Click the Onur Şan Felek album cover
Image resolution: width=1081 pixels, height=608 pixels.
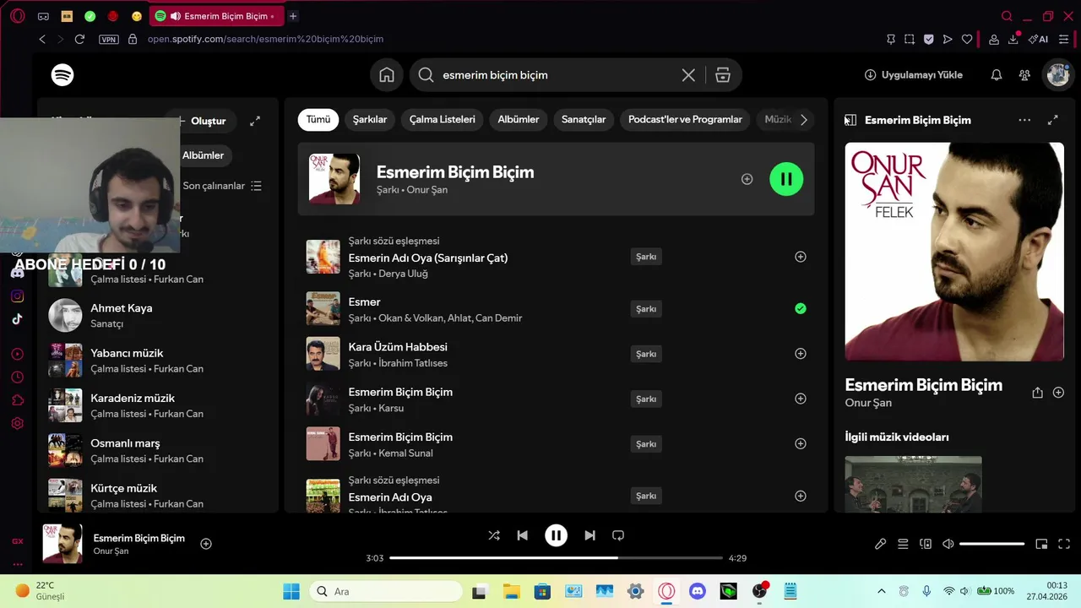click(954, 252)
